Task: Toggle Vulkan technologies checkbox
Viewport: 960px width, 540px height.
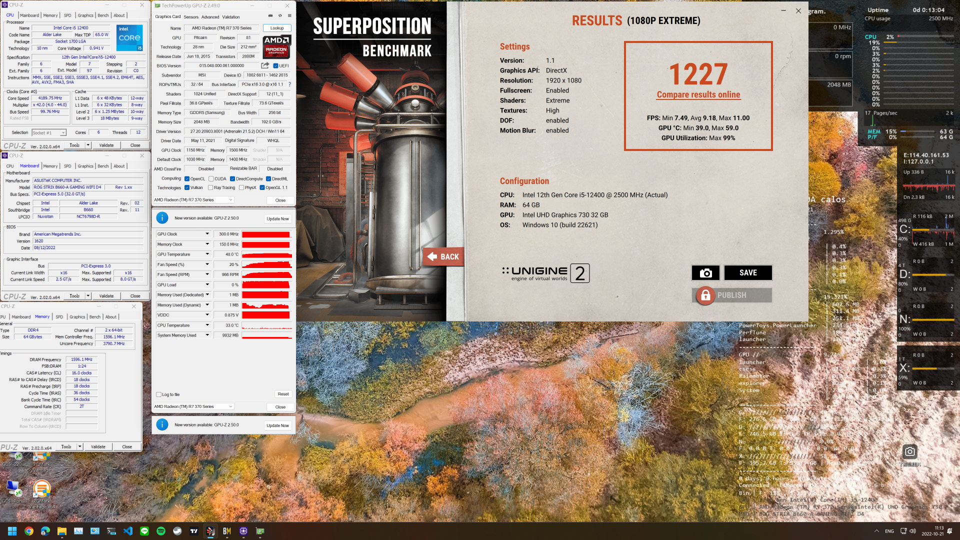Action: click(187, 188)
